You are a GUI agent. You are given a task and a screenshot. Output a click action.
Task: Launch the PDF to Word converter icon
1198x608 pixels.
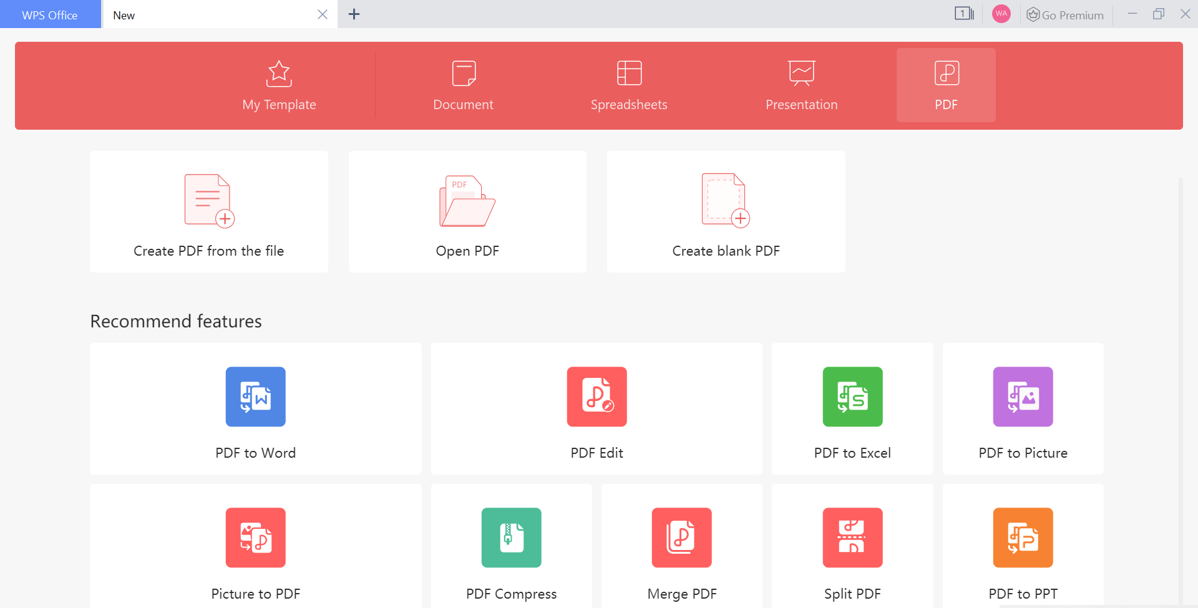coord(256,397)
